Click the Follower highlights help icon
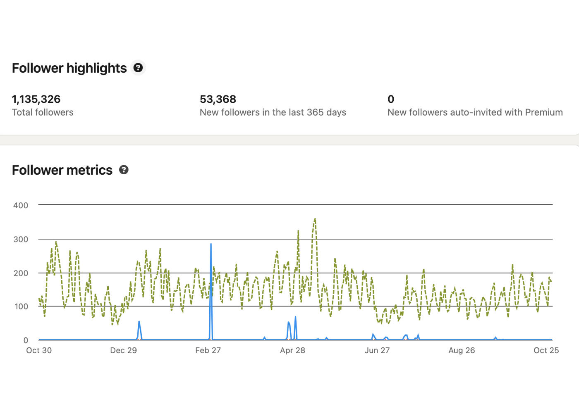Image resolution: width=579 pixels, height=413 pixels. tap(138, 67)
